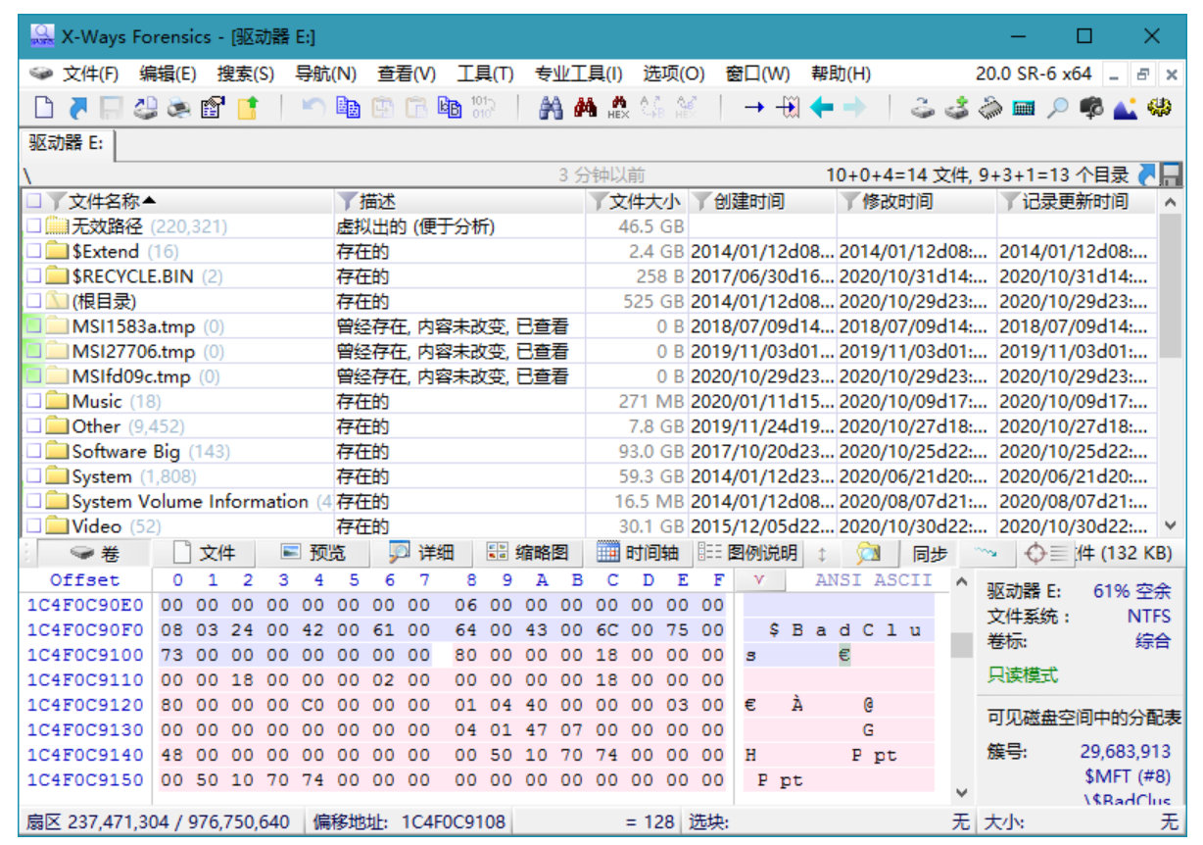Click the Go to sector arrow icon
This screenshot has width=1203, height=845.
pyautogui.click(x=788, y=109)
